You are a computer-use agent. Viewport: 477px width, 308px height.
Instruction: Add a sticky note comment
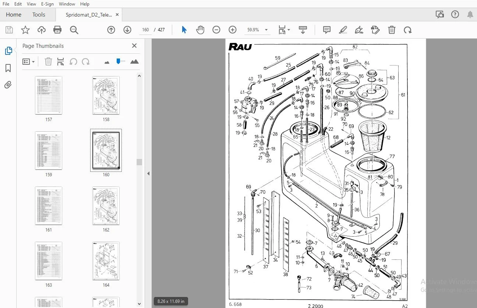click(327, 30)
